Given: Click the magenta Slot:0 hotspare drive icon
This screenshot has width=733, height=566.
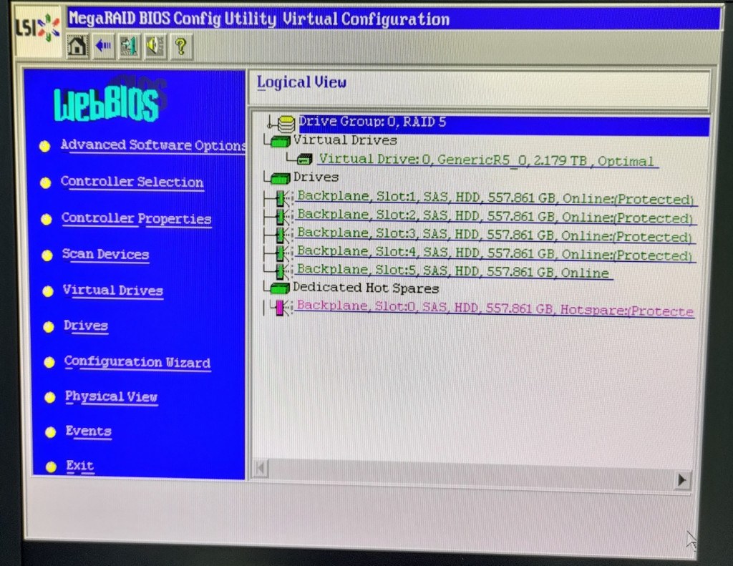Looking at the screenshot, I should [281, 308].
